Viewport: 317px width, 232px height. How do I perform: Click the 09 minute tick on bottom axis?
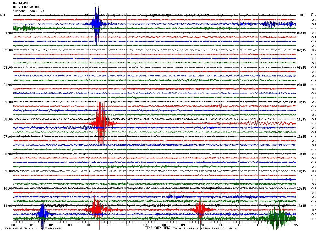point(183,225)
